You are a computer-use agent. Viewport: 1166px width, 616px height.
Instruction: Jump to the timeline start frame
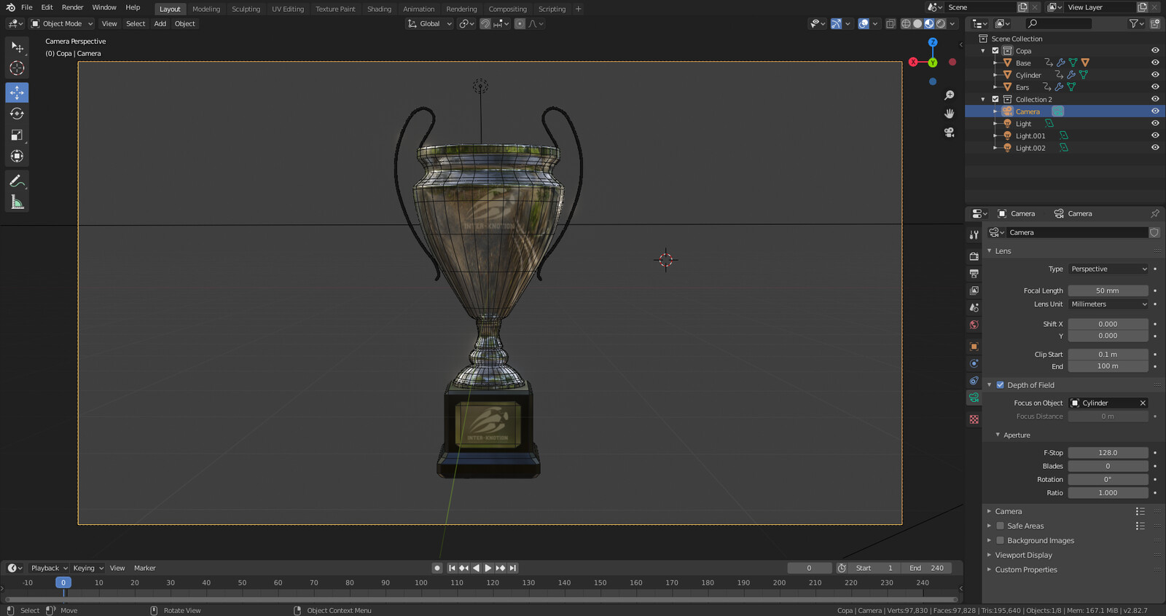452,568
